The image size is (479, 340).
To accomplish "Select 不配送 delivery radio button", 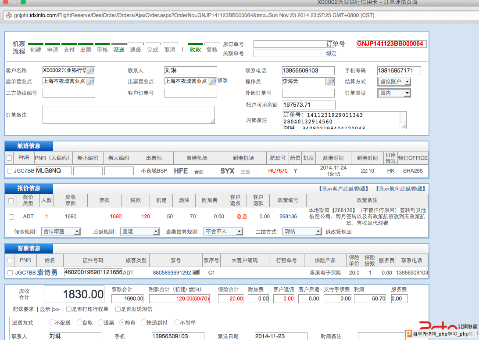I will coord(52,322).
